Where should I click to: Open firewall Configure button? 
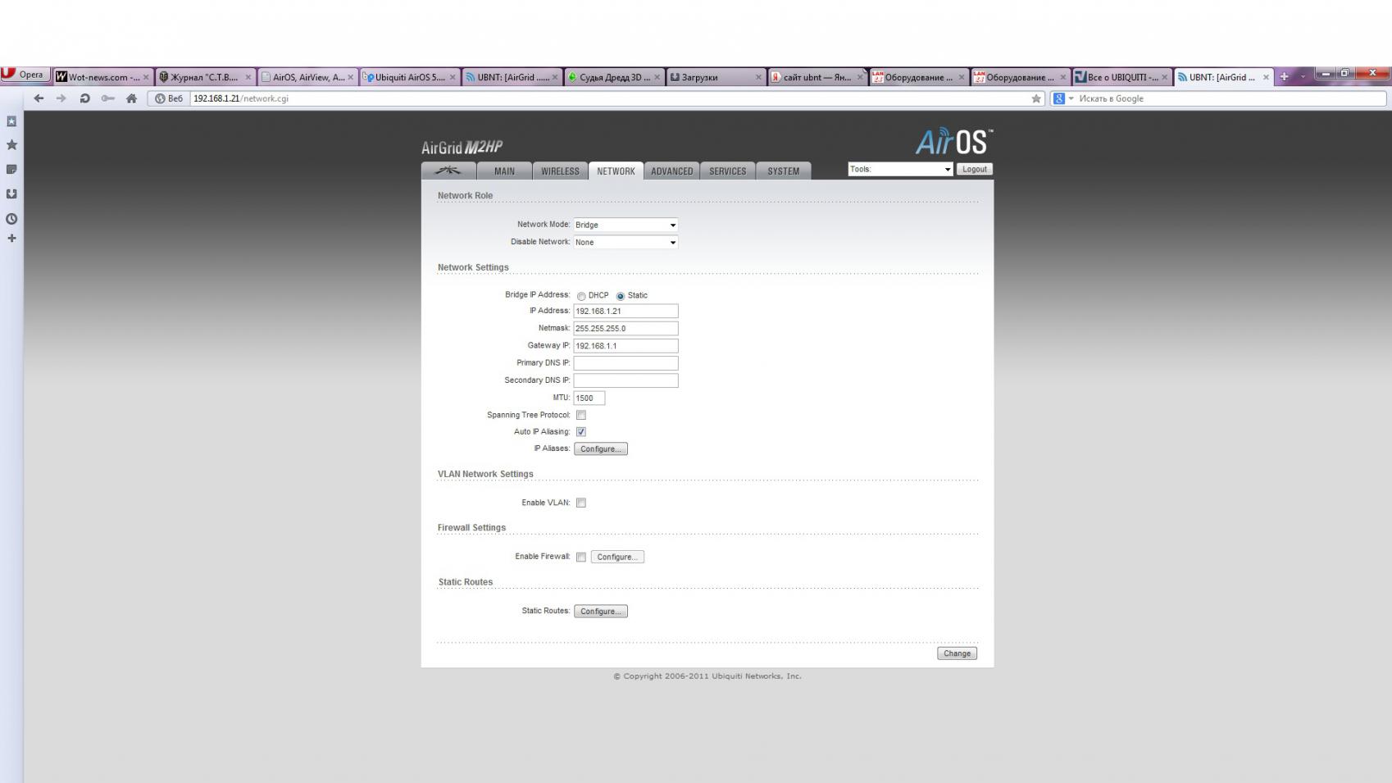click(617, 557)
